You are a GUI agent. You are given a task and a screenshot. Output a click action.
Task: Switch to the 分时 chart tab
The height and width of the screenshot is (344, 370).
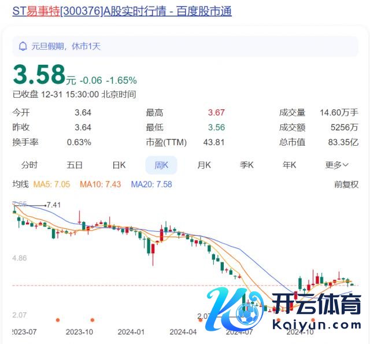[x=29, y=165]
